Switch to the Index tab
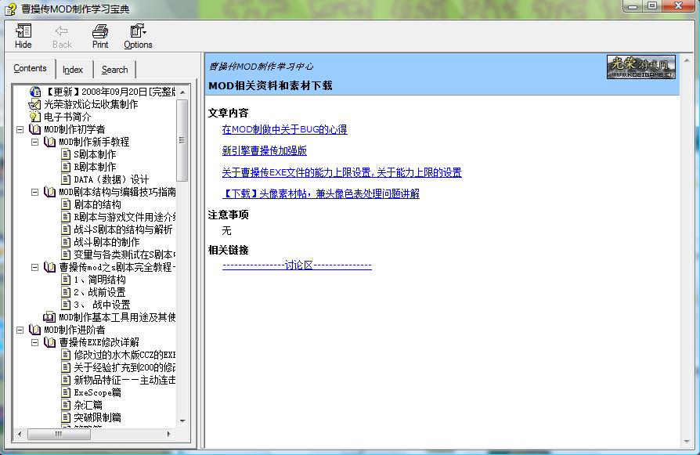 click(x=73, y=70)
